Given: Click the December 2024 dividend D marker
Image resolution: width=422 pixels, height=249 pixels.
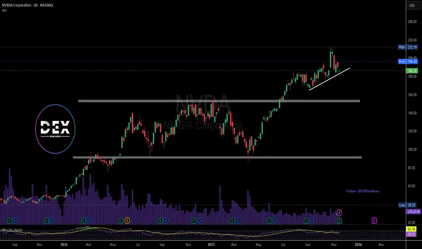Looking at the screenshot, I should coord(201,221).
